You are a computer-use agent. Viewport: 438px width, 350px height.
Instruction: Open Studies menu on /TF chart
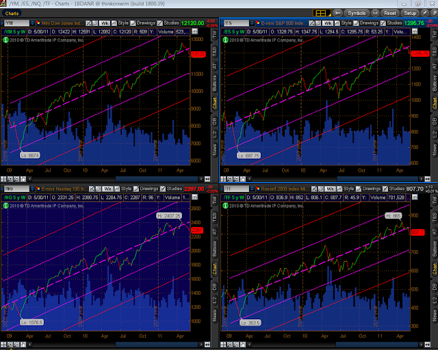394,189
